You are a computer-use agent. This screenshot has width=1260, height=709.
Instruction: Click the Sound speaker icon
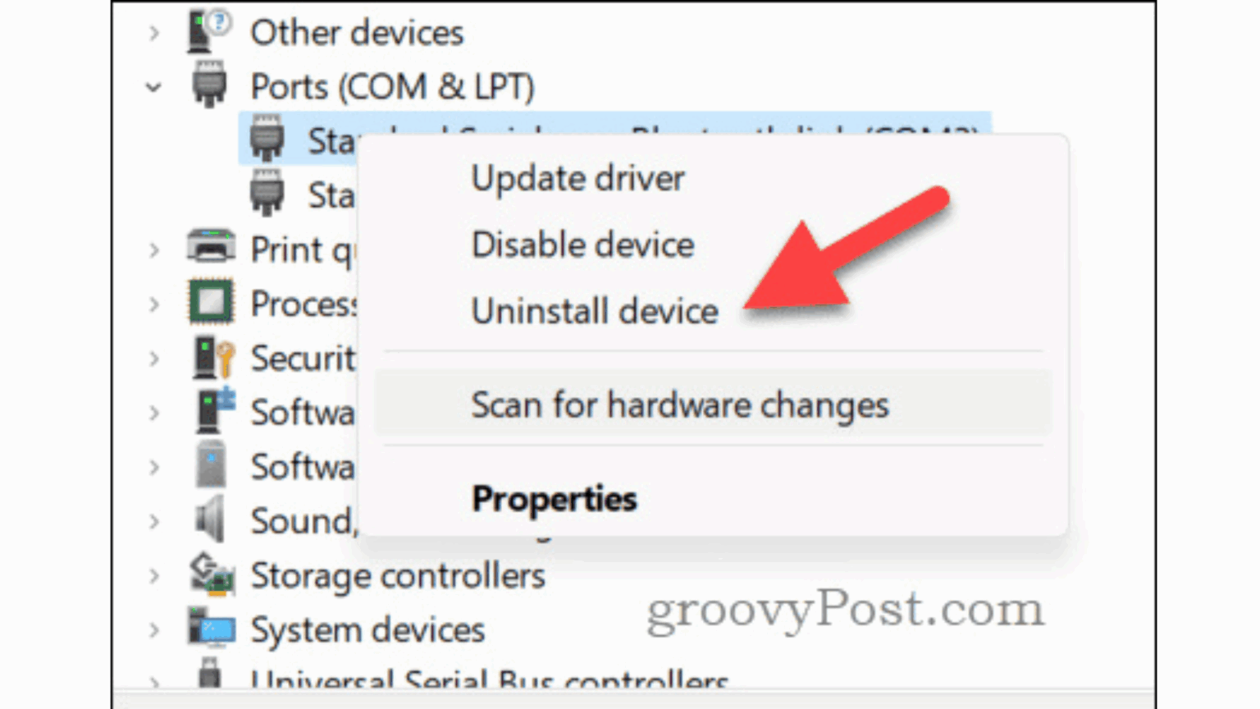click(210, 519)
